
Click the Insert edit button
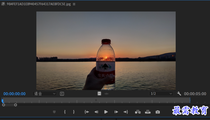pyautogui.click(x=138, y=112)
